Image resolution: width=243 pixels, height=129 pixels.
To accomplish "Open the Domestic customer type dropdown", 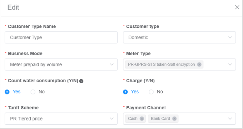I will (179, 38).
